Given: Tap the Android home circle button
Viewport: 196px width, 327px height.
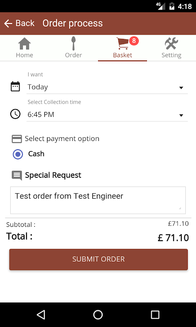Looking at the screenshot, I should coord(98,314).
